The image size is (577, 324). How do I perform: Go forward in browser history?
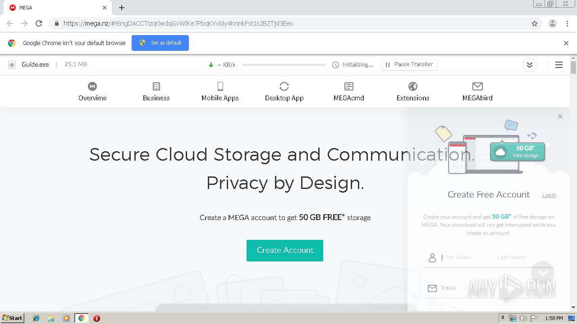coord(24,23)
